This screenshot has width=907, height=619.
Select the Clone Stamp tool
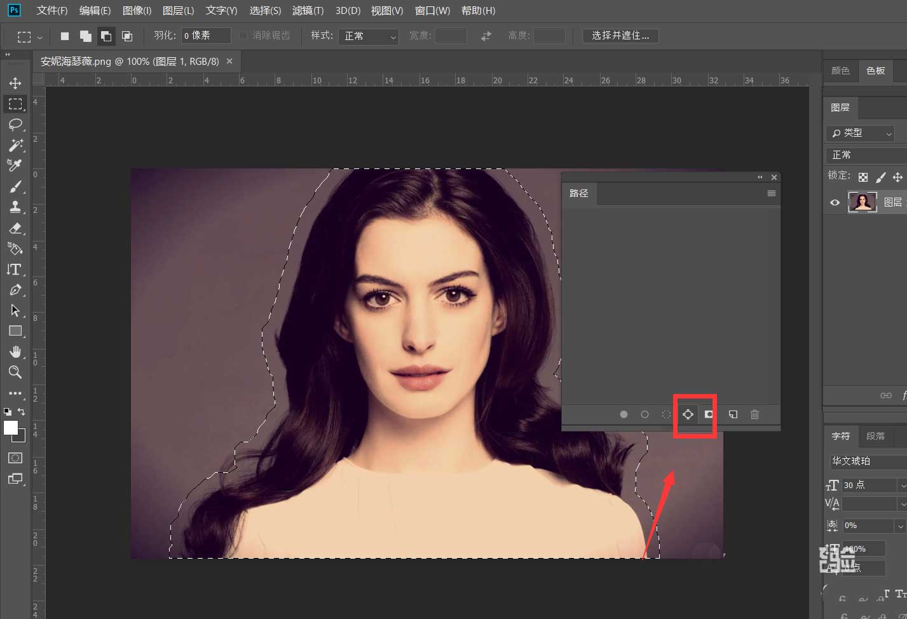click(x=15, y=207)
